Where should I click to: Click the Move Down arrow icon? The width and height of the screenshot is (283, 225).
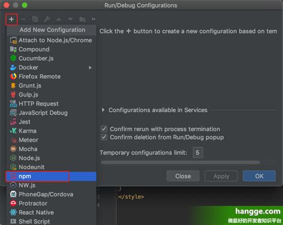click(70, 19)
